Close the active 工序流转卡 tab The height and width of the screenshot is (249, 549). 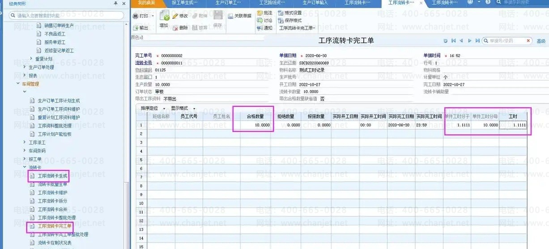coord(421,3)
